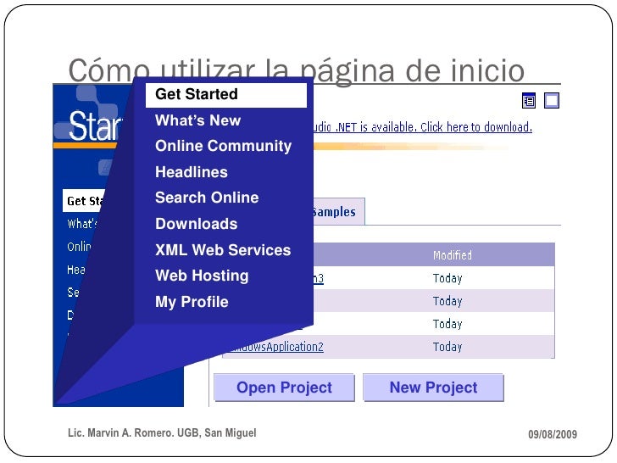The width and height of the screenshot is (617, 463).
Task: Open Downloads menu entry
Action: 197,224
